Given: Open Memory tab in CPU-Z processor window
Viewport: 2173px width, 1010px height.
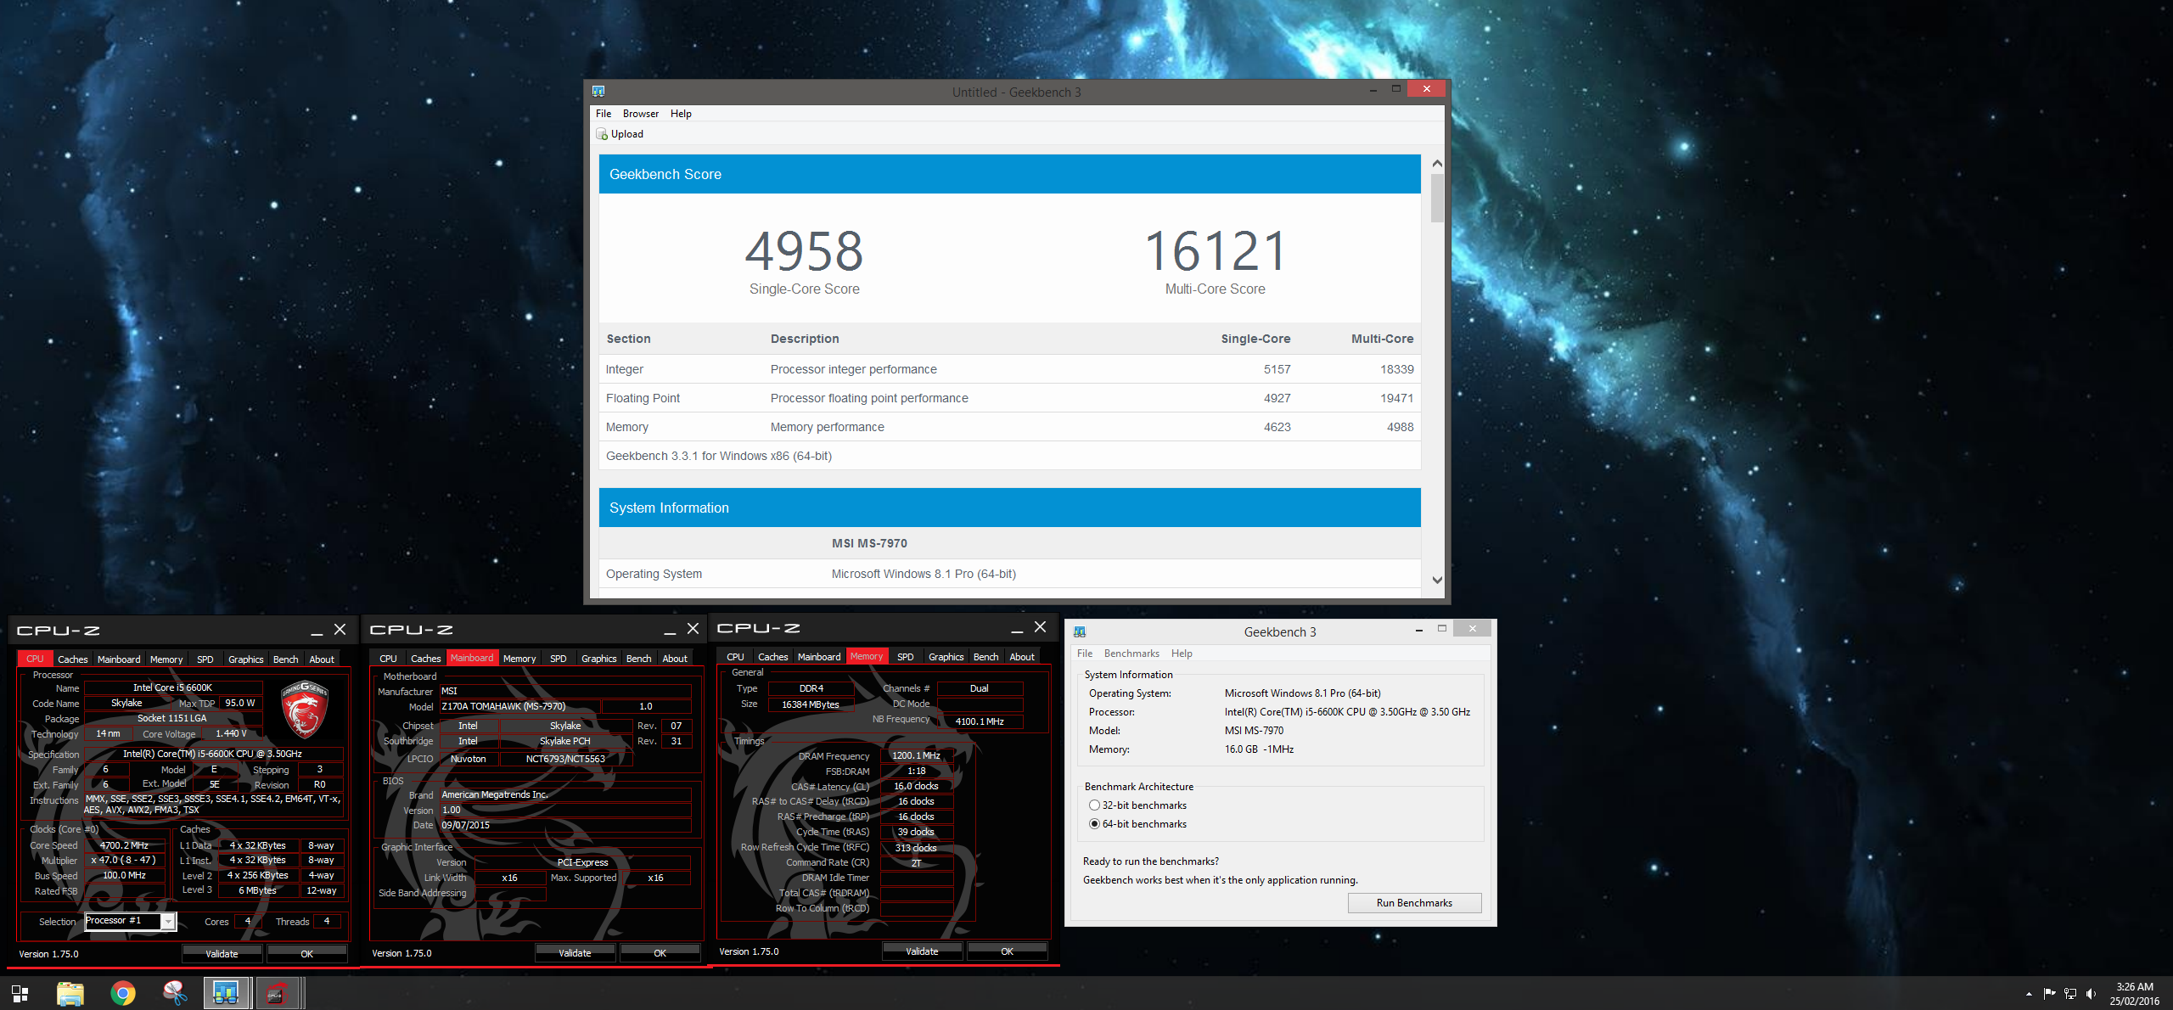Looking at the screenshot, I should (166, 659).
